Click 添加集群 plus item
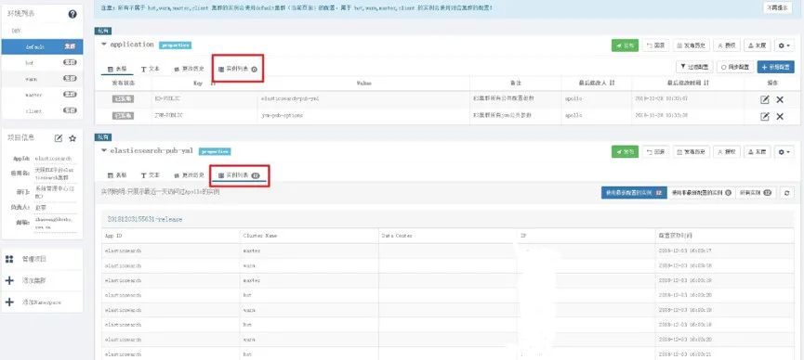804x360 pixels. pos(42,280)
